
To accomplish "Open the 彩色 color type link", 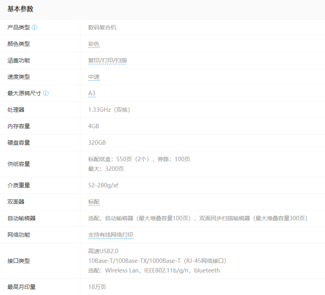I will 94,44.
